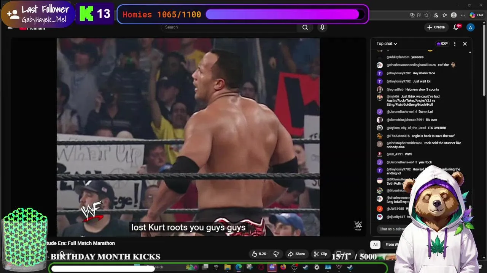
Task: Select the All filter chip
Action: click(x=376, y=245)
